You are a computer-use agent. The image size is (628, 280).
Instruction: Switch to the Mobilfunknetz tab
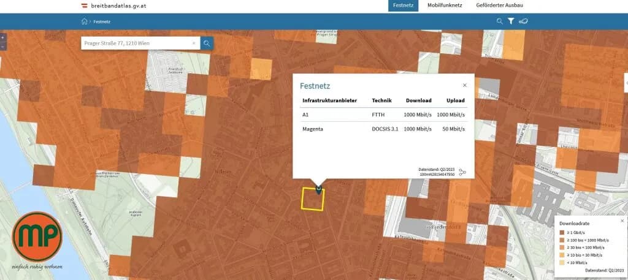[445, 6]
